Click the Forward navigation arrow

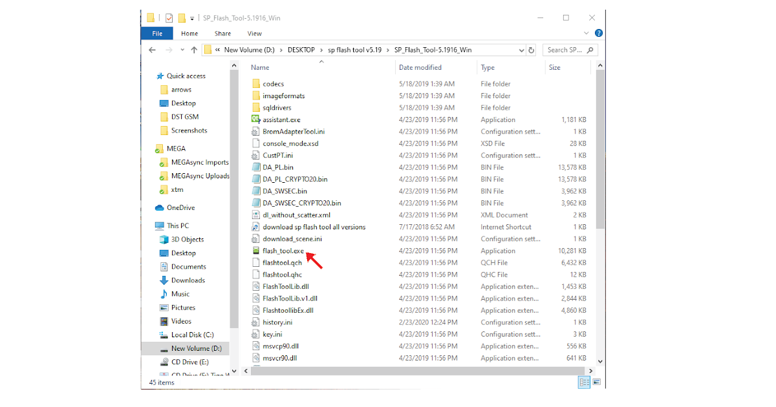pyautogui.click(x=169, y=50)
